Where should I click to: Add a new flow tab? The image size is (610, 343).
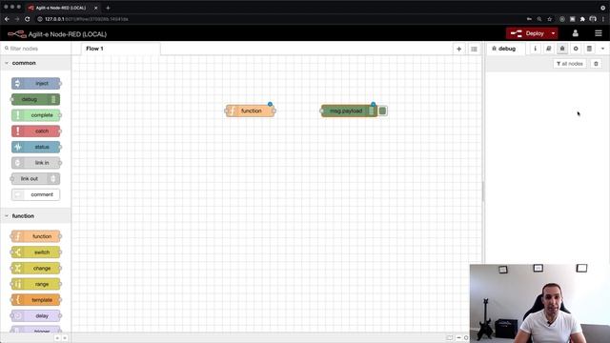pyautogui.click(x=459, y=49)
